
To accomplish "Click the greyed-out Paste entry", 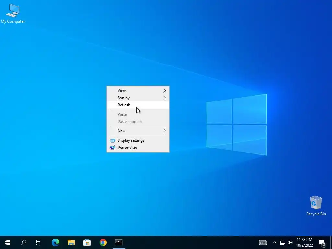I will tap(138, 114).
